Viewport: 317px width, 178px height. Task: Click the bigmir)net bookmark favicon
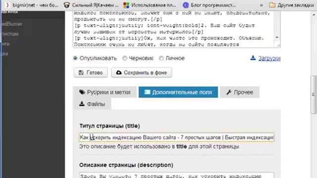(x=8, y=5)
